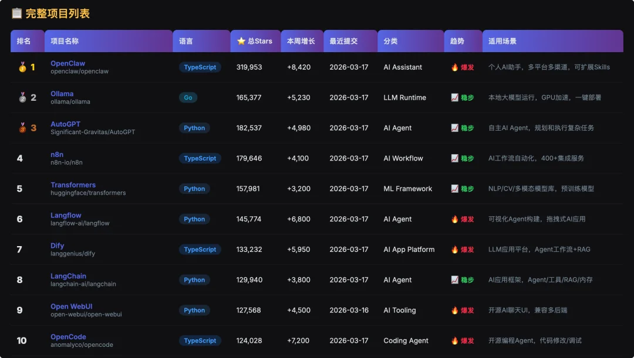The height and width of the screenshot is (358, 634).
Task: Click the Python badge in AutoGPT row
Action: (x=194, y=128)
